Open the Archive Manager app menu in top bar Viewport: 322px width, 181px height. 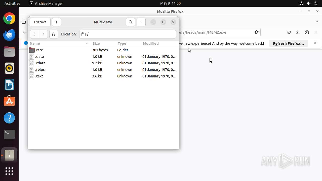(x=46, y=3)
